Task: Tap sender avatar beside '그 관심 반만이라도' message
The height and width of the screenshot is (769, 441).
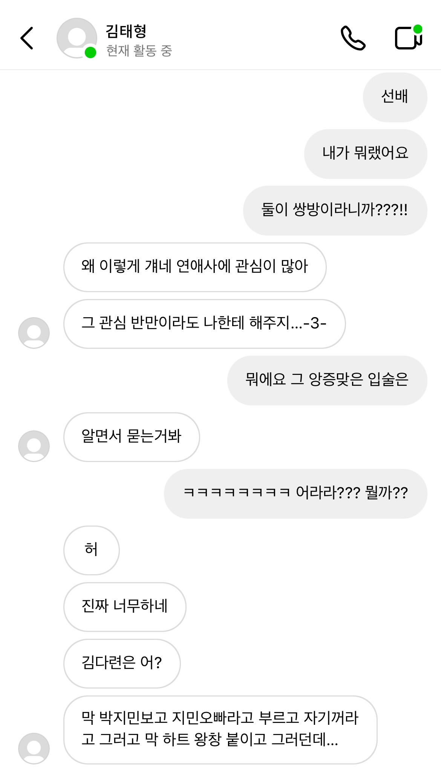Action: pyautogui.click(x=34, y=333)
